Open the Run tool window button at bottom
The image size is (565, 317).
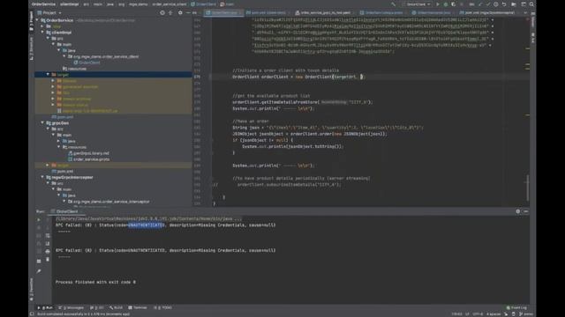45,307
